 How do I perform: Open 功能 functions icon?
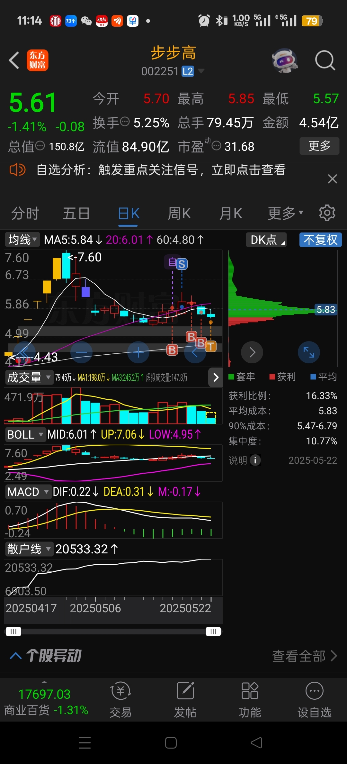tap(250, 699)
